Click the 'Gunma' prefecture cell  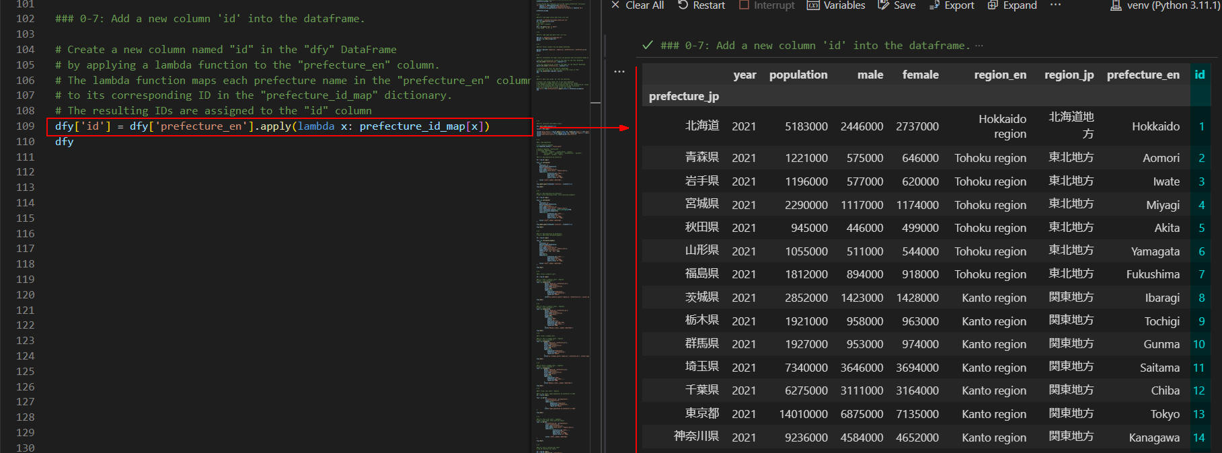click(1161, 344)
